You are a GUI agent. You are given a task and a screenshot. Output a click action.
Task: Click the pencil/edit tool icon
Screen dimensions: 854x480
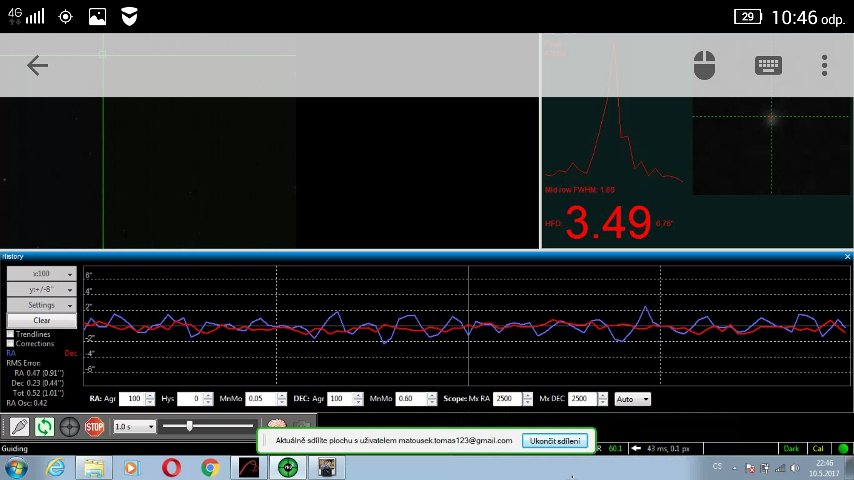[19, 426]
